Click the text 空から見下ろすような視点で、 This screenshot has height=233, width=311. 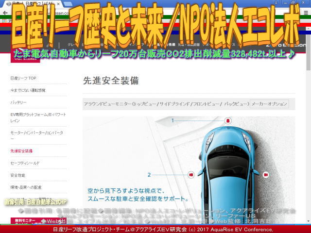click(126, 191)
